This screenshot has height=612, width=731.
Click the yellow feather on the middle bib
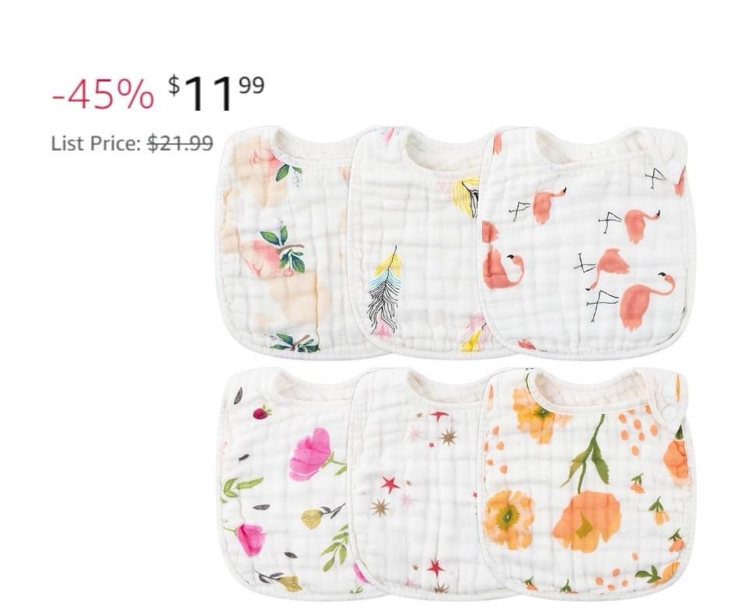tap(466, 195)
